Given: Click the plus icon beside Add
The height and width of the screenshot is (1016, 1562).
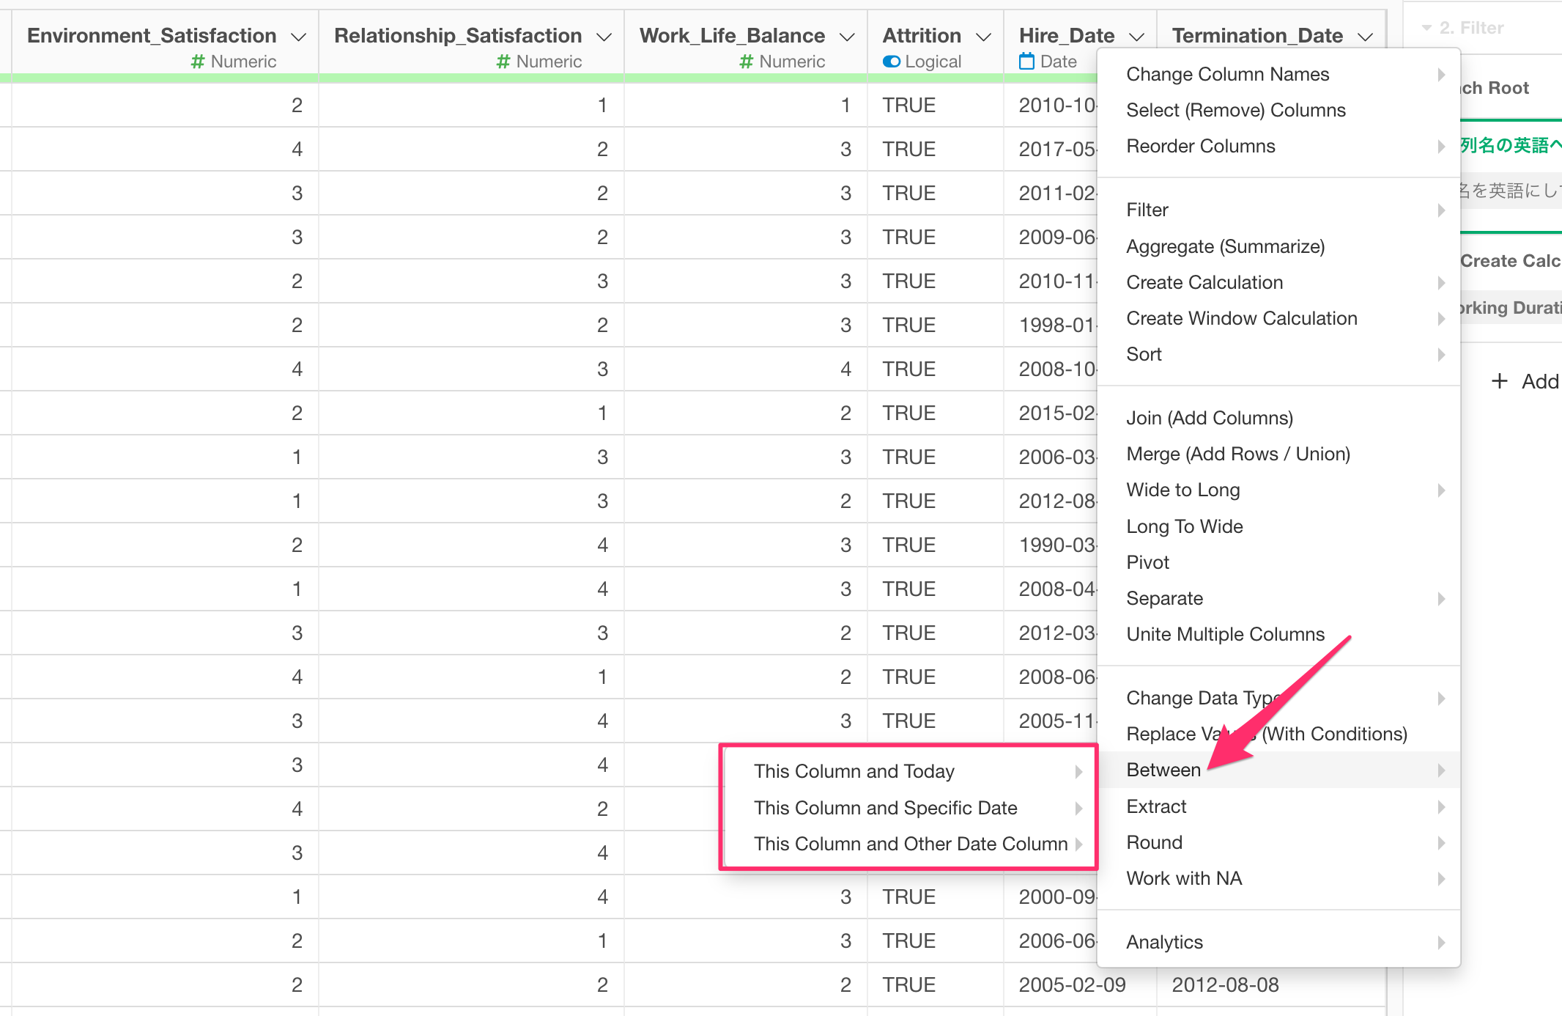Looking at the screenshot, I should coord(1500,381).
